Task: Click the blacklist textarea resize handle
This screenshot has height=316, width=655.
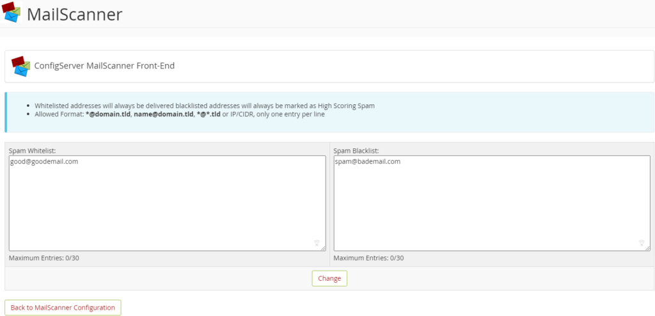Action: pos(647,248)
